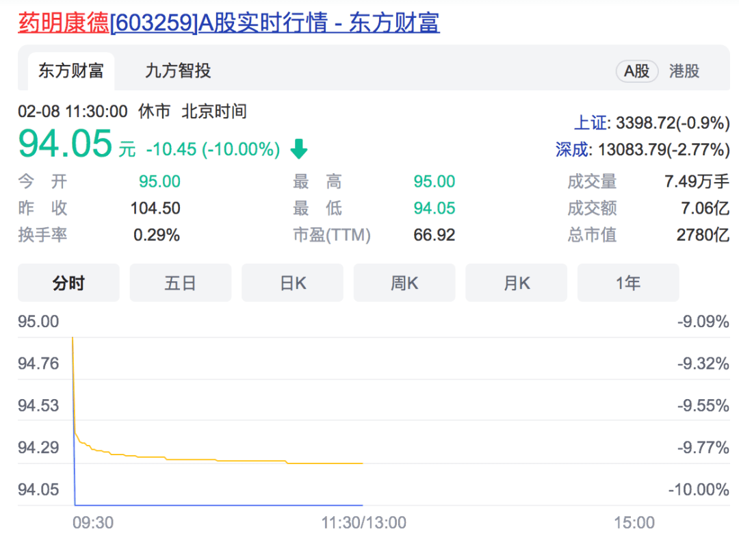
Task: Select the A股 market toggle
Action: tap(637, 71)
